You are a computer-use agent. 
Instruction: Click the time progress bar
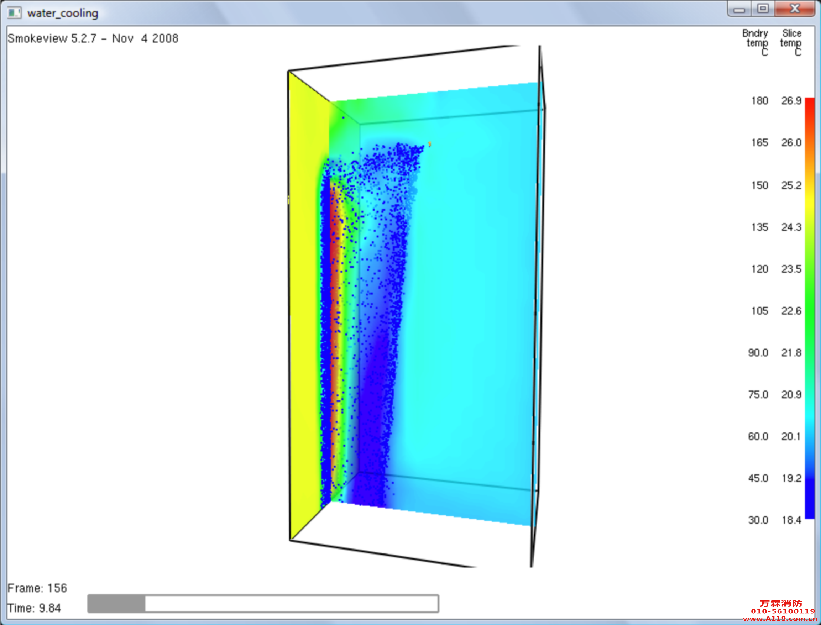(263, 603)
